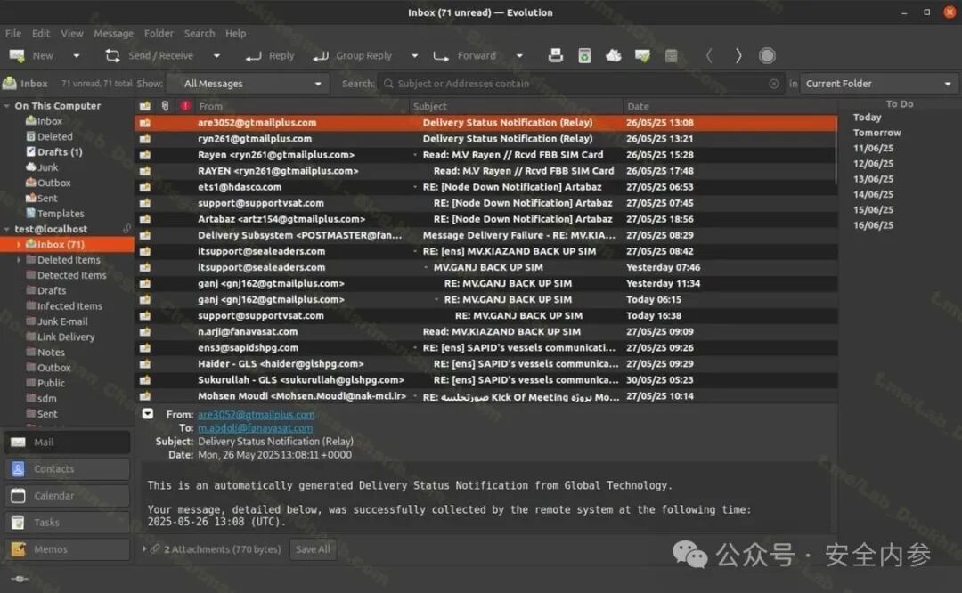Switch to Mail view

pyautogui.click(x=68, y=443)
